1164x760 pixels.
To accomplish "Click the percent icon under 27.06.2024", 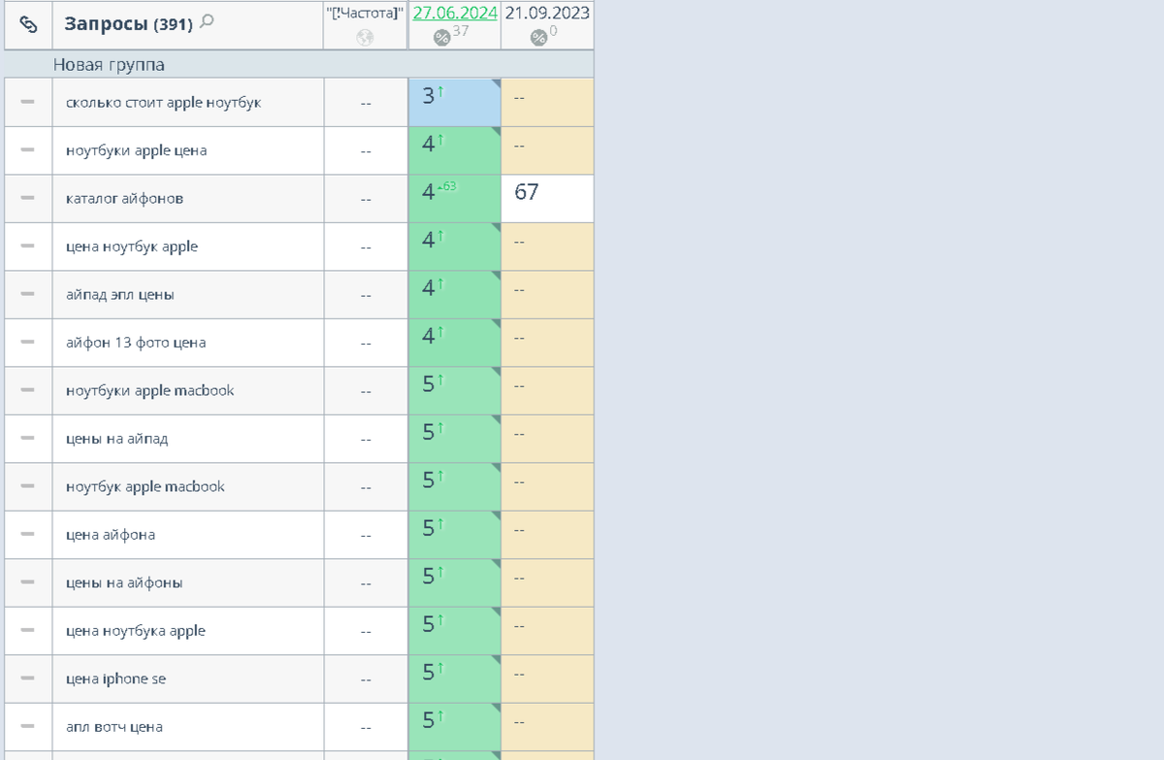I will click(x=442, y=38).
